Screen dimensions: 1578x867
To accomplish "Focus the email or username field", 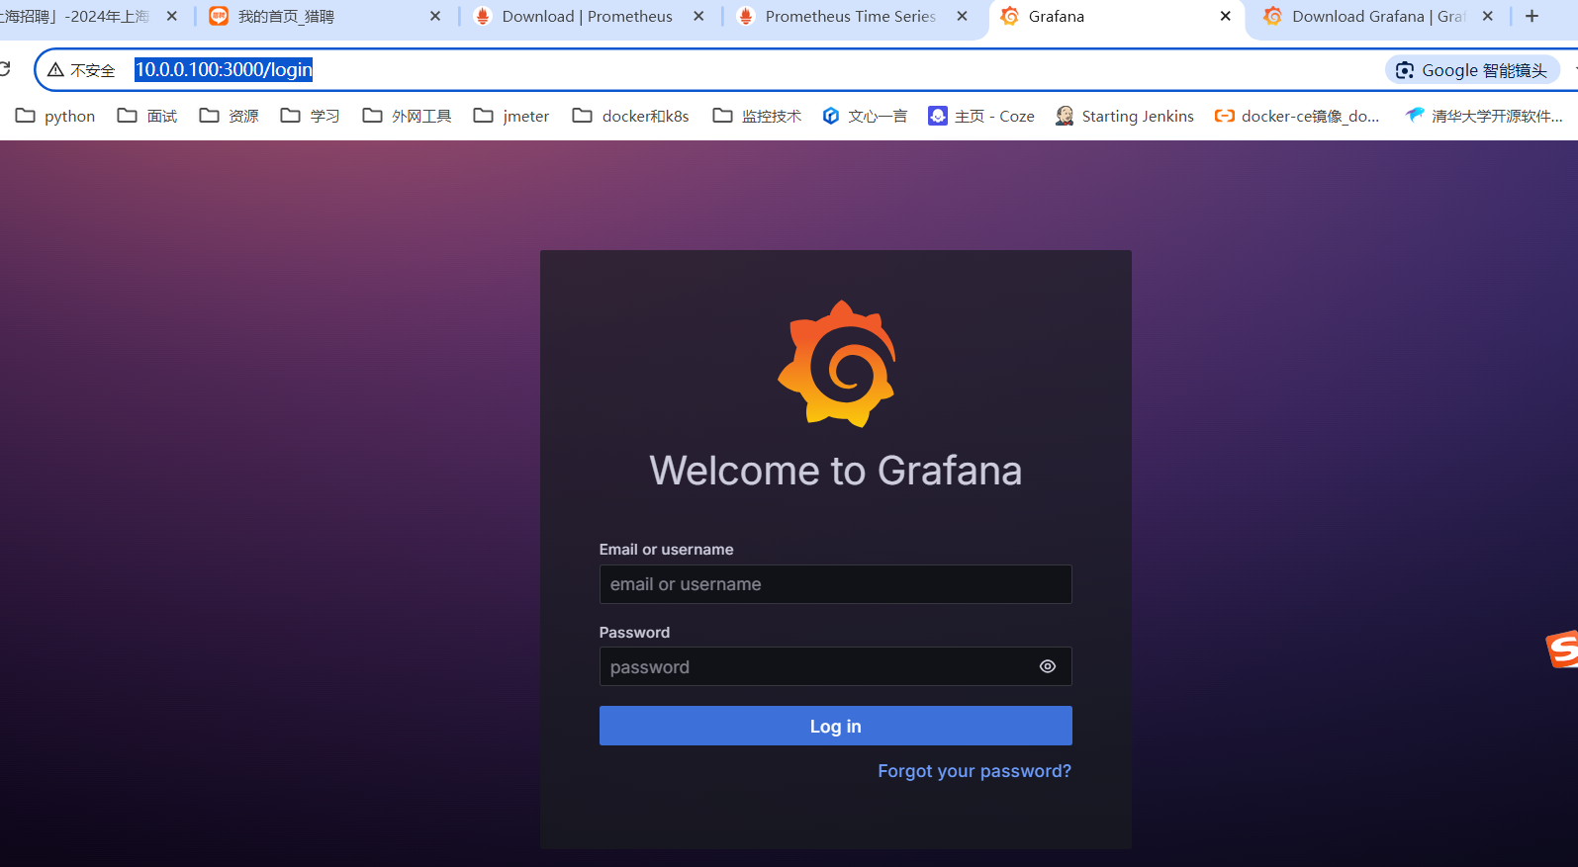I will click(835, 584).
